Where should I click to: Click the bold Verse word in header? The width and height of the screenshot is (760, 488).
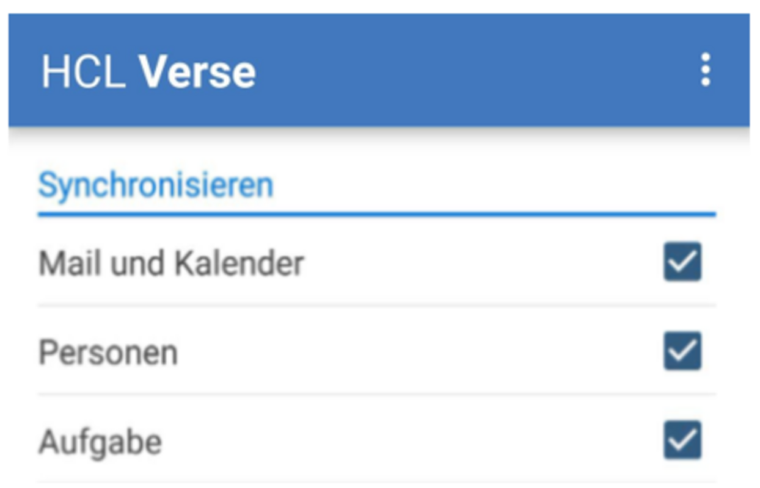[x=198, y=72]
